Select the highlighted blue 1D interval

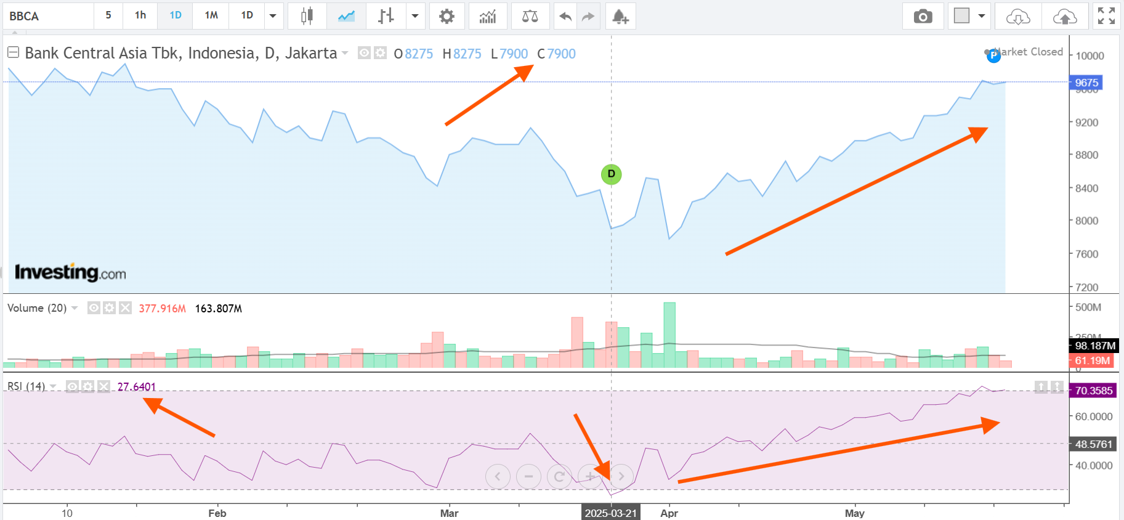[x=176, y=15]
